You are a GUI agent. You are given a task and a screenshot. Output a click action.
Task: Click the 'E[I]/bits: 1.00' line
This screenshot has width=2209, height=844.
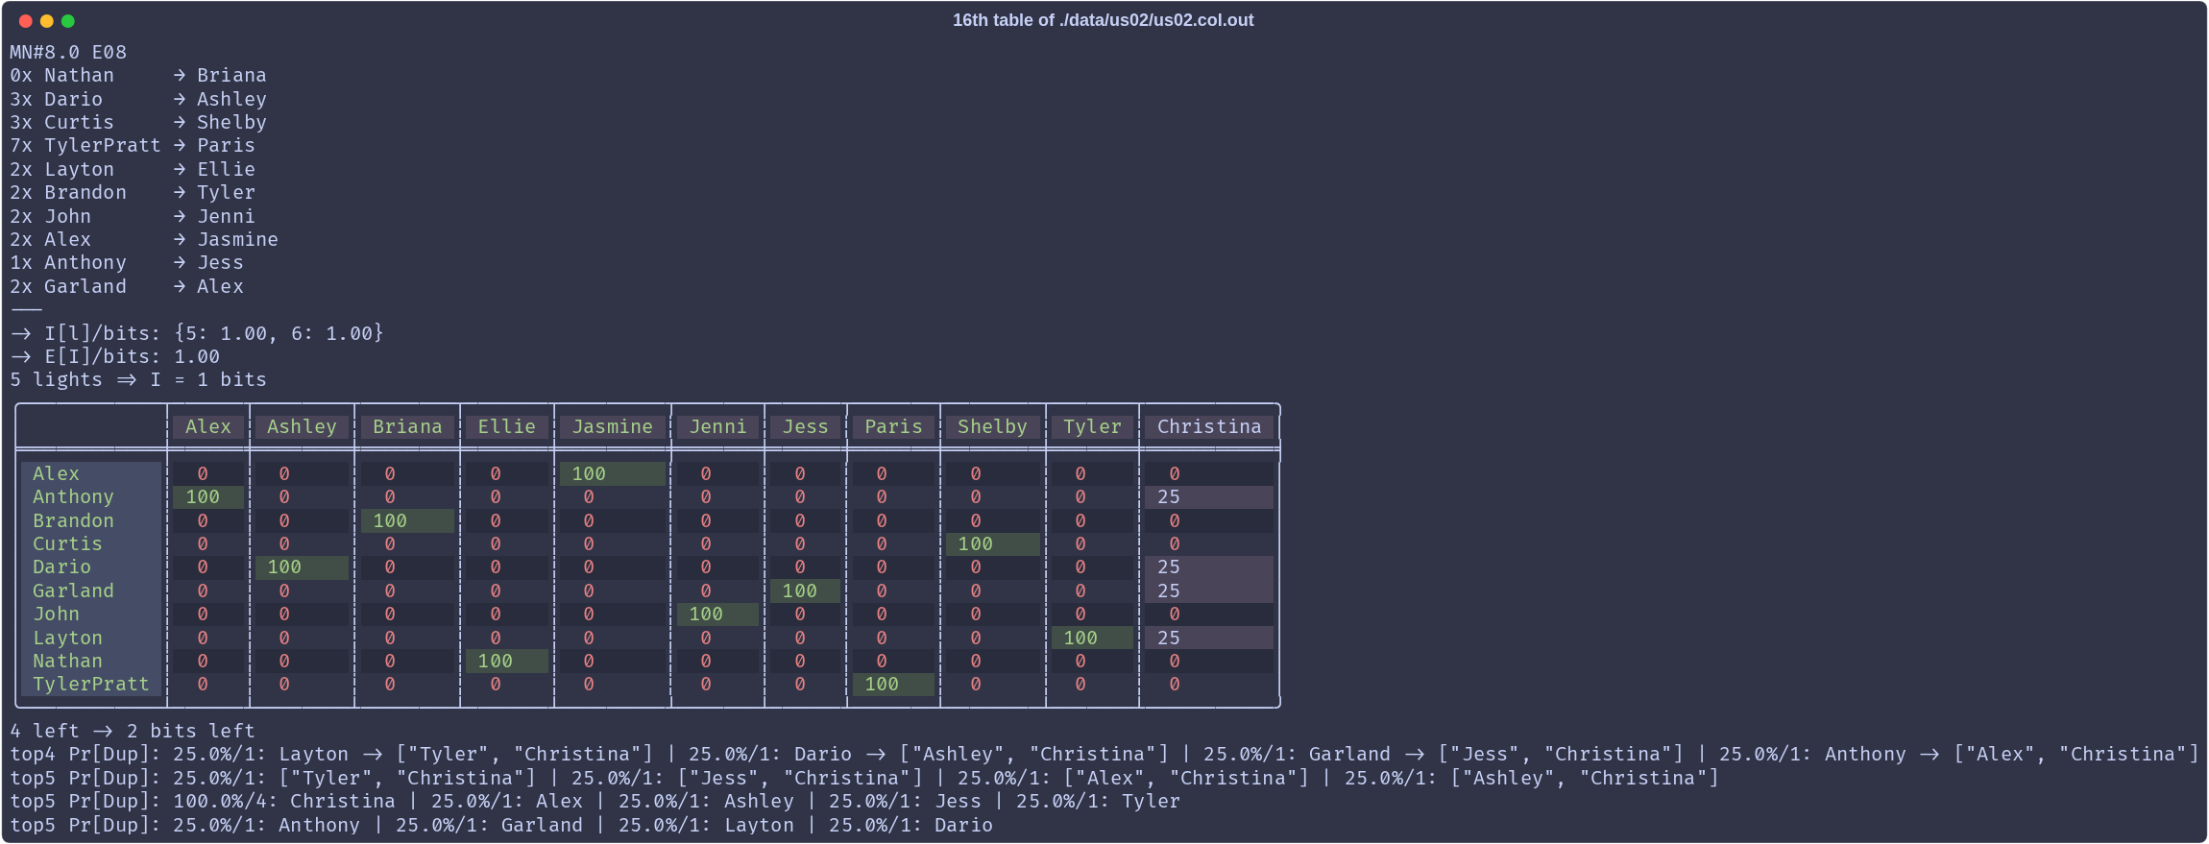point(115,356)
